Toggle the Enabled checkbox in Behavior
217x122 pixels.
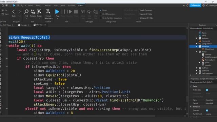pyautogui.click(x=207, y=110)
